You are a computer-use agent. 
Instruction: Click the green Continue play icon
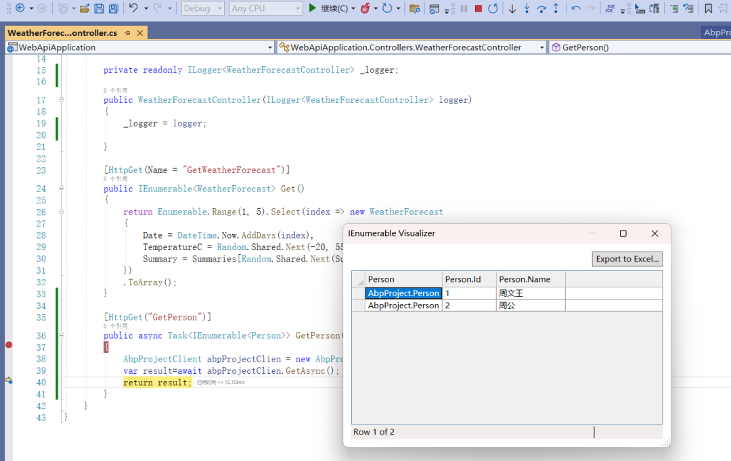point(312,8)
